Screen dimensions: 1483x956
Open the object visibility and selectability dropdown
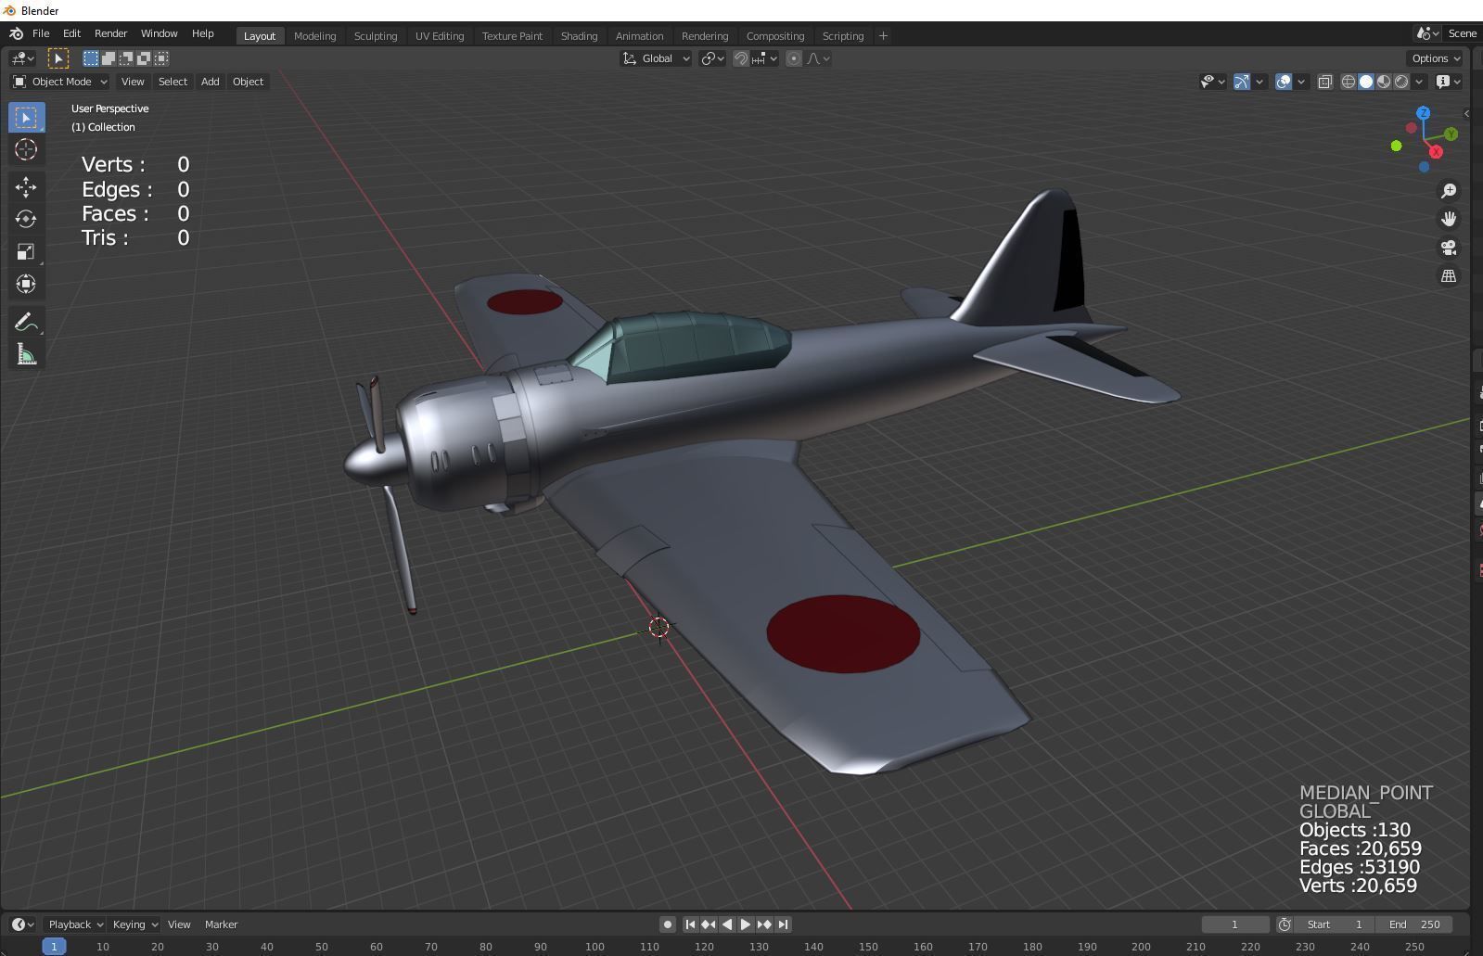(x=1213, y=82)
